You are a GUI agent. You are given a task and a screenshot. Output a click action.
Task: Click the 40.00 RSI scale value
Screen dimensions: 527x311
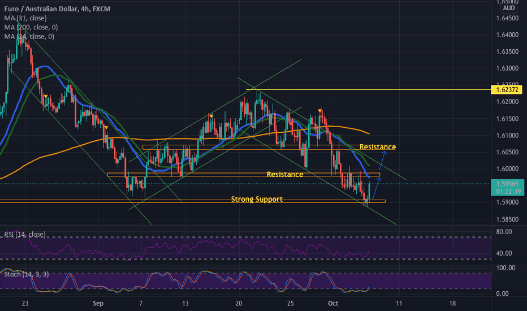504,253
